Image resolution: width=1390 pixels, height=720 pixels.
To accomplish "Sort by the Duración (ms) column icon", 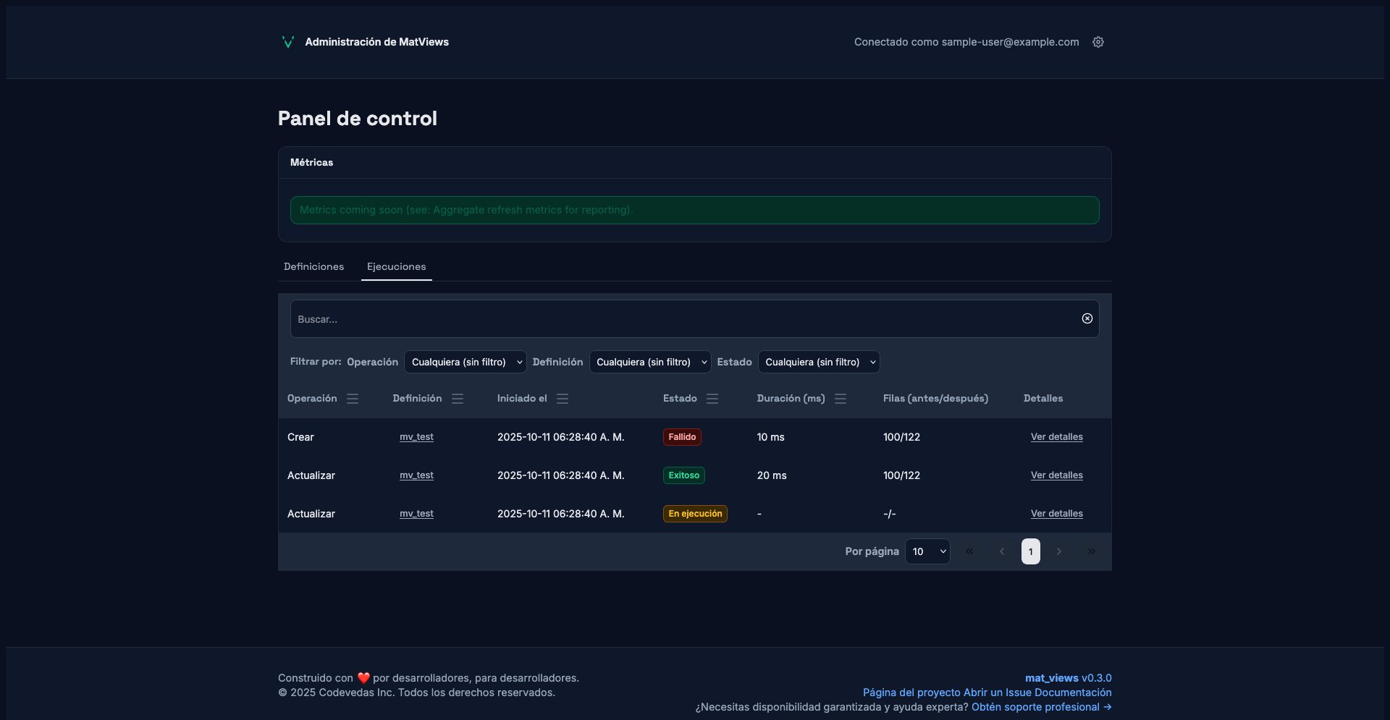I will pos(841,399).
